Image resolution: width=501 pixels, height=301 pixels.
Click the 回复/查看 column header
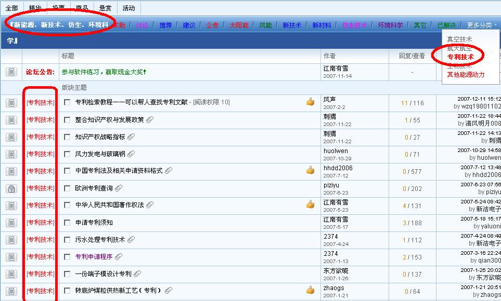click(412, 56)
